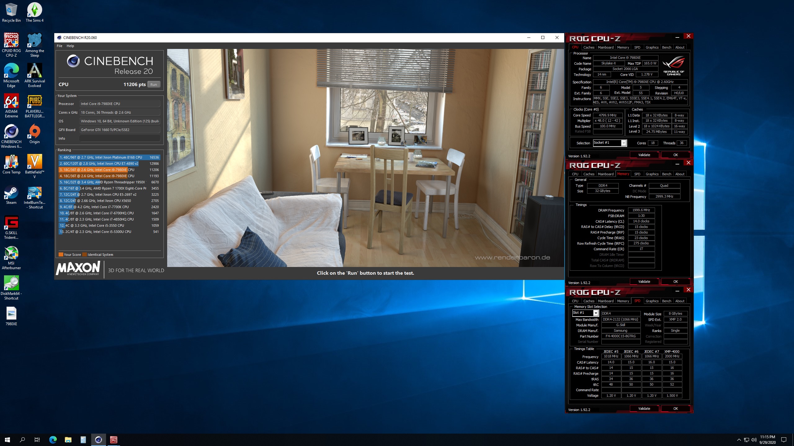Viewport: 794px width, 446px height.
Task: Open the network icon in system tray
Action: [x=747, y=440]
